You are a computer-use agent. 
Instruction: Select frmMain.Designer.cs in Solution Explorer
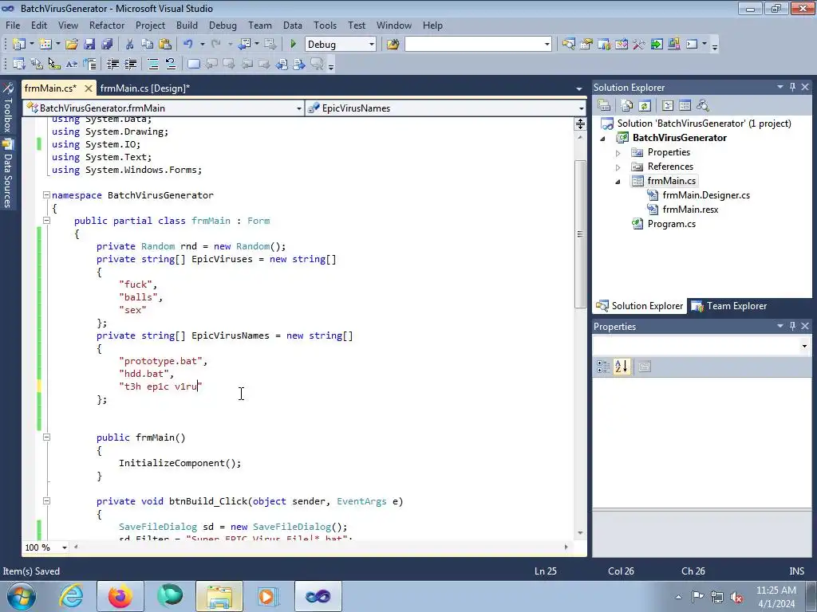[x=706, y=195]
